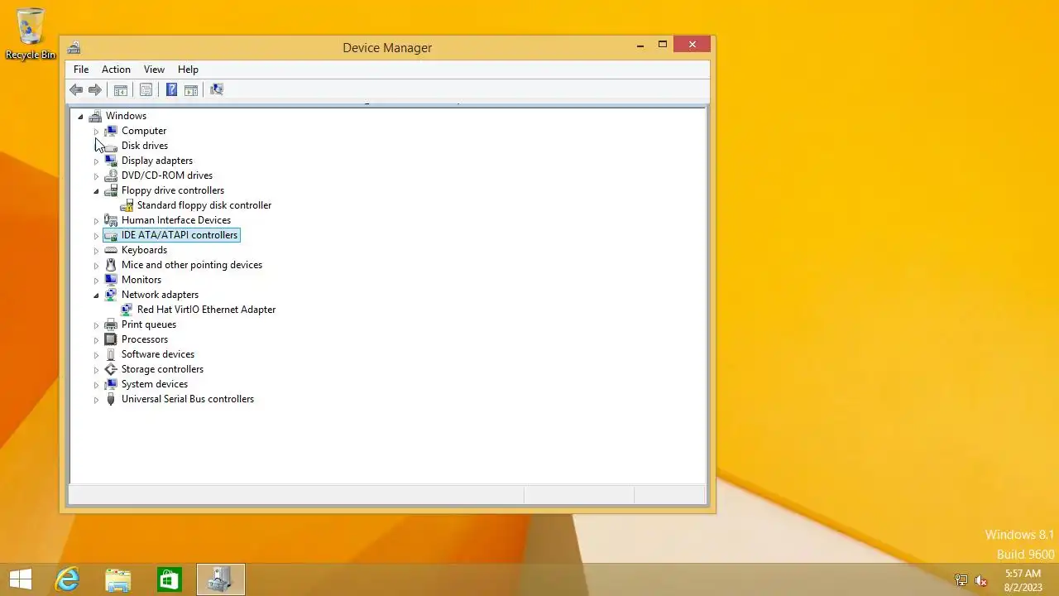Collapse the Network adapters arrow

click(96, 296)
